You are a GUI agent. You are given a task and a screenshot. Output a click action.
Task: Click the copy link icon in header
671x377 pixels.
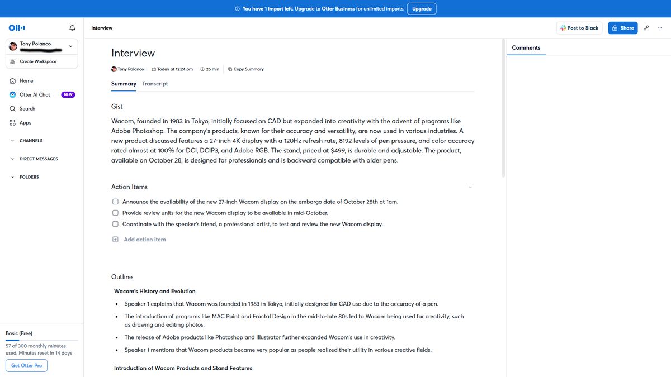646,28
